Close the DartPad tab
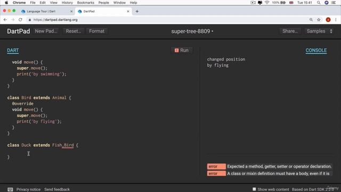341x192 pixels. (128, 11)
